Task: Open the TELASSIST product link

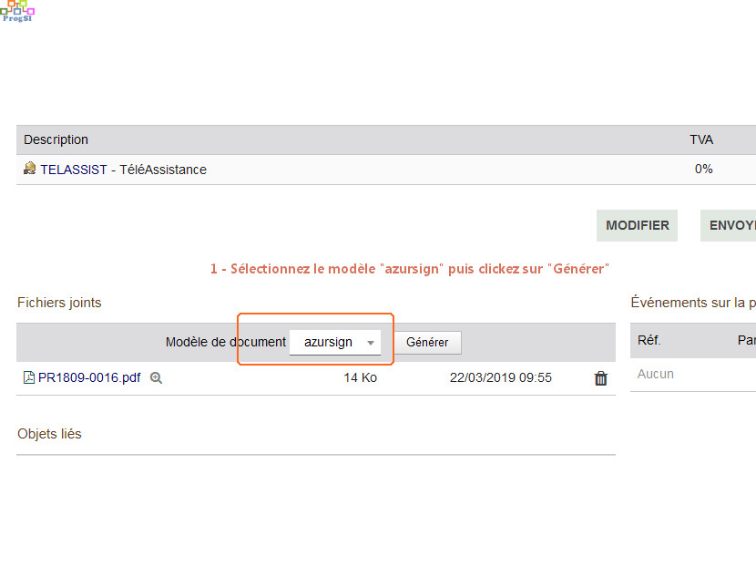Action: pyautogui.click(x=74, y=170)
